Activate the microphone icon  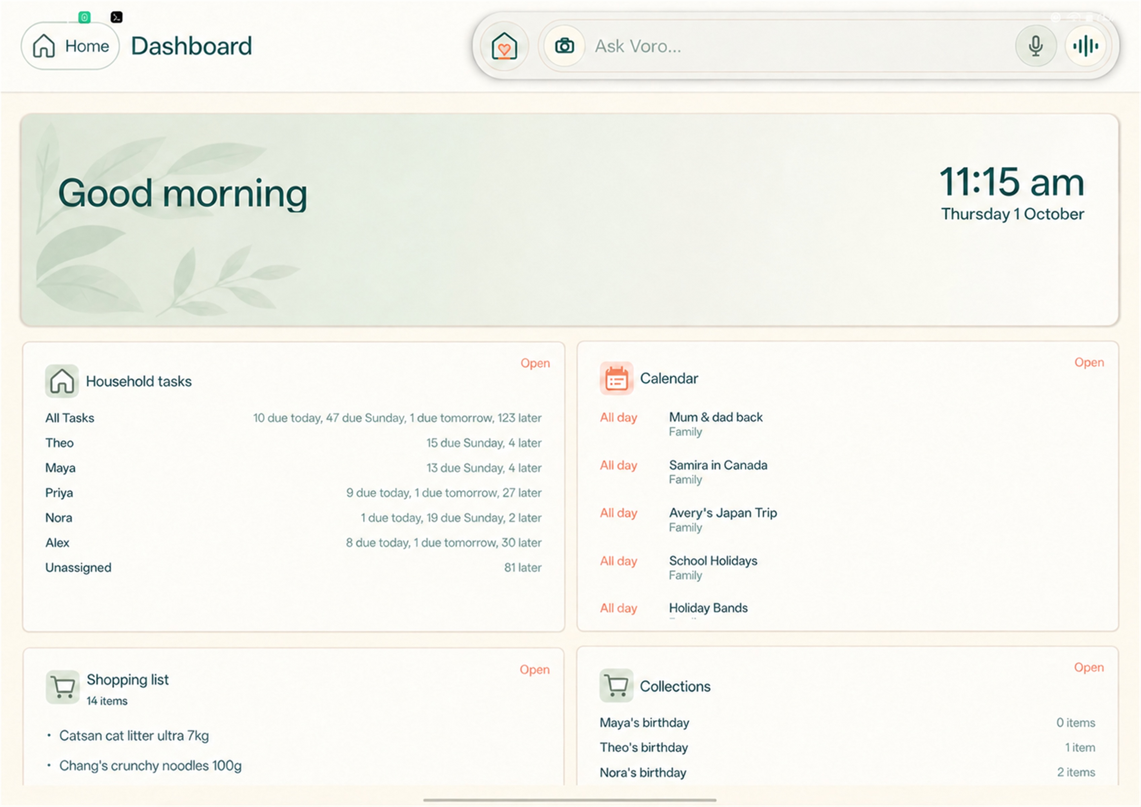[1036, 46]
